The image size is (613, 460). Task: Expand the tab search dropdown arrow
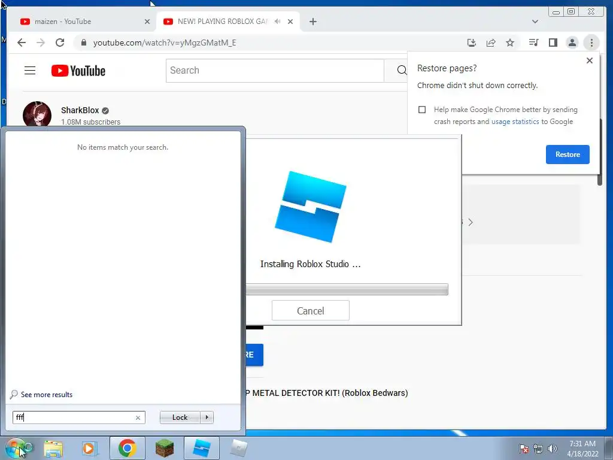[x=535, y=22]
